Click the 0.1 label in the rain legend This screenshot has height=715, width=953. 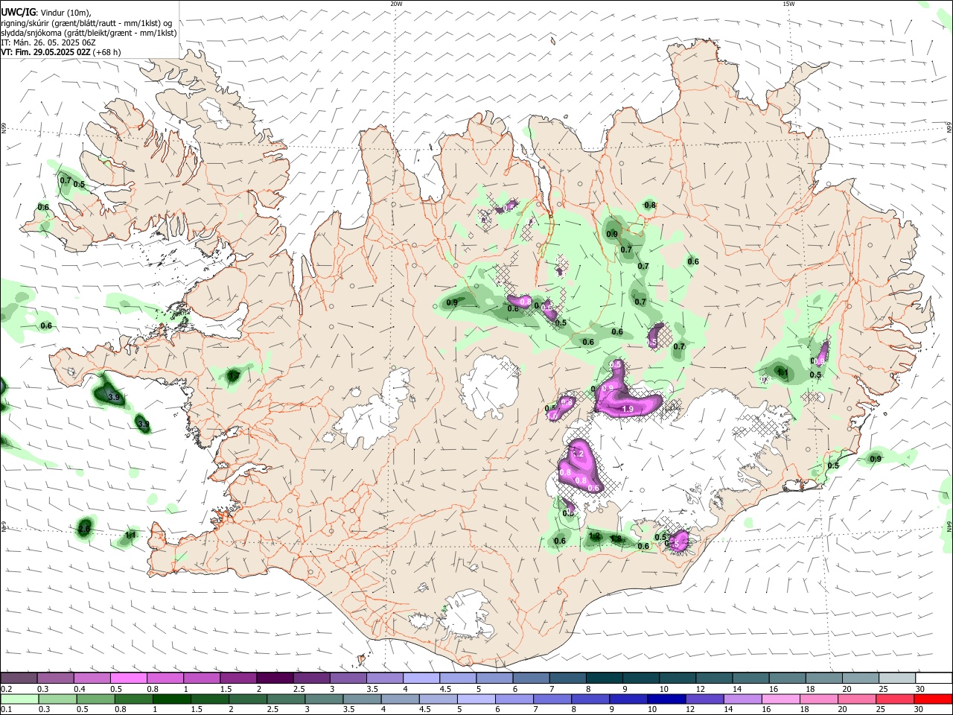[x=7, y=709]
